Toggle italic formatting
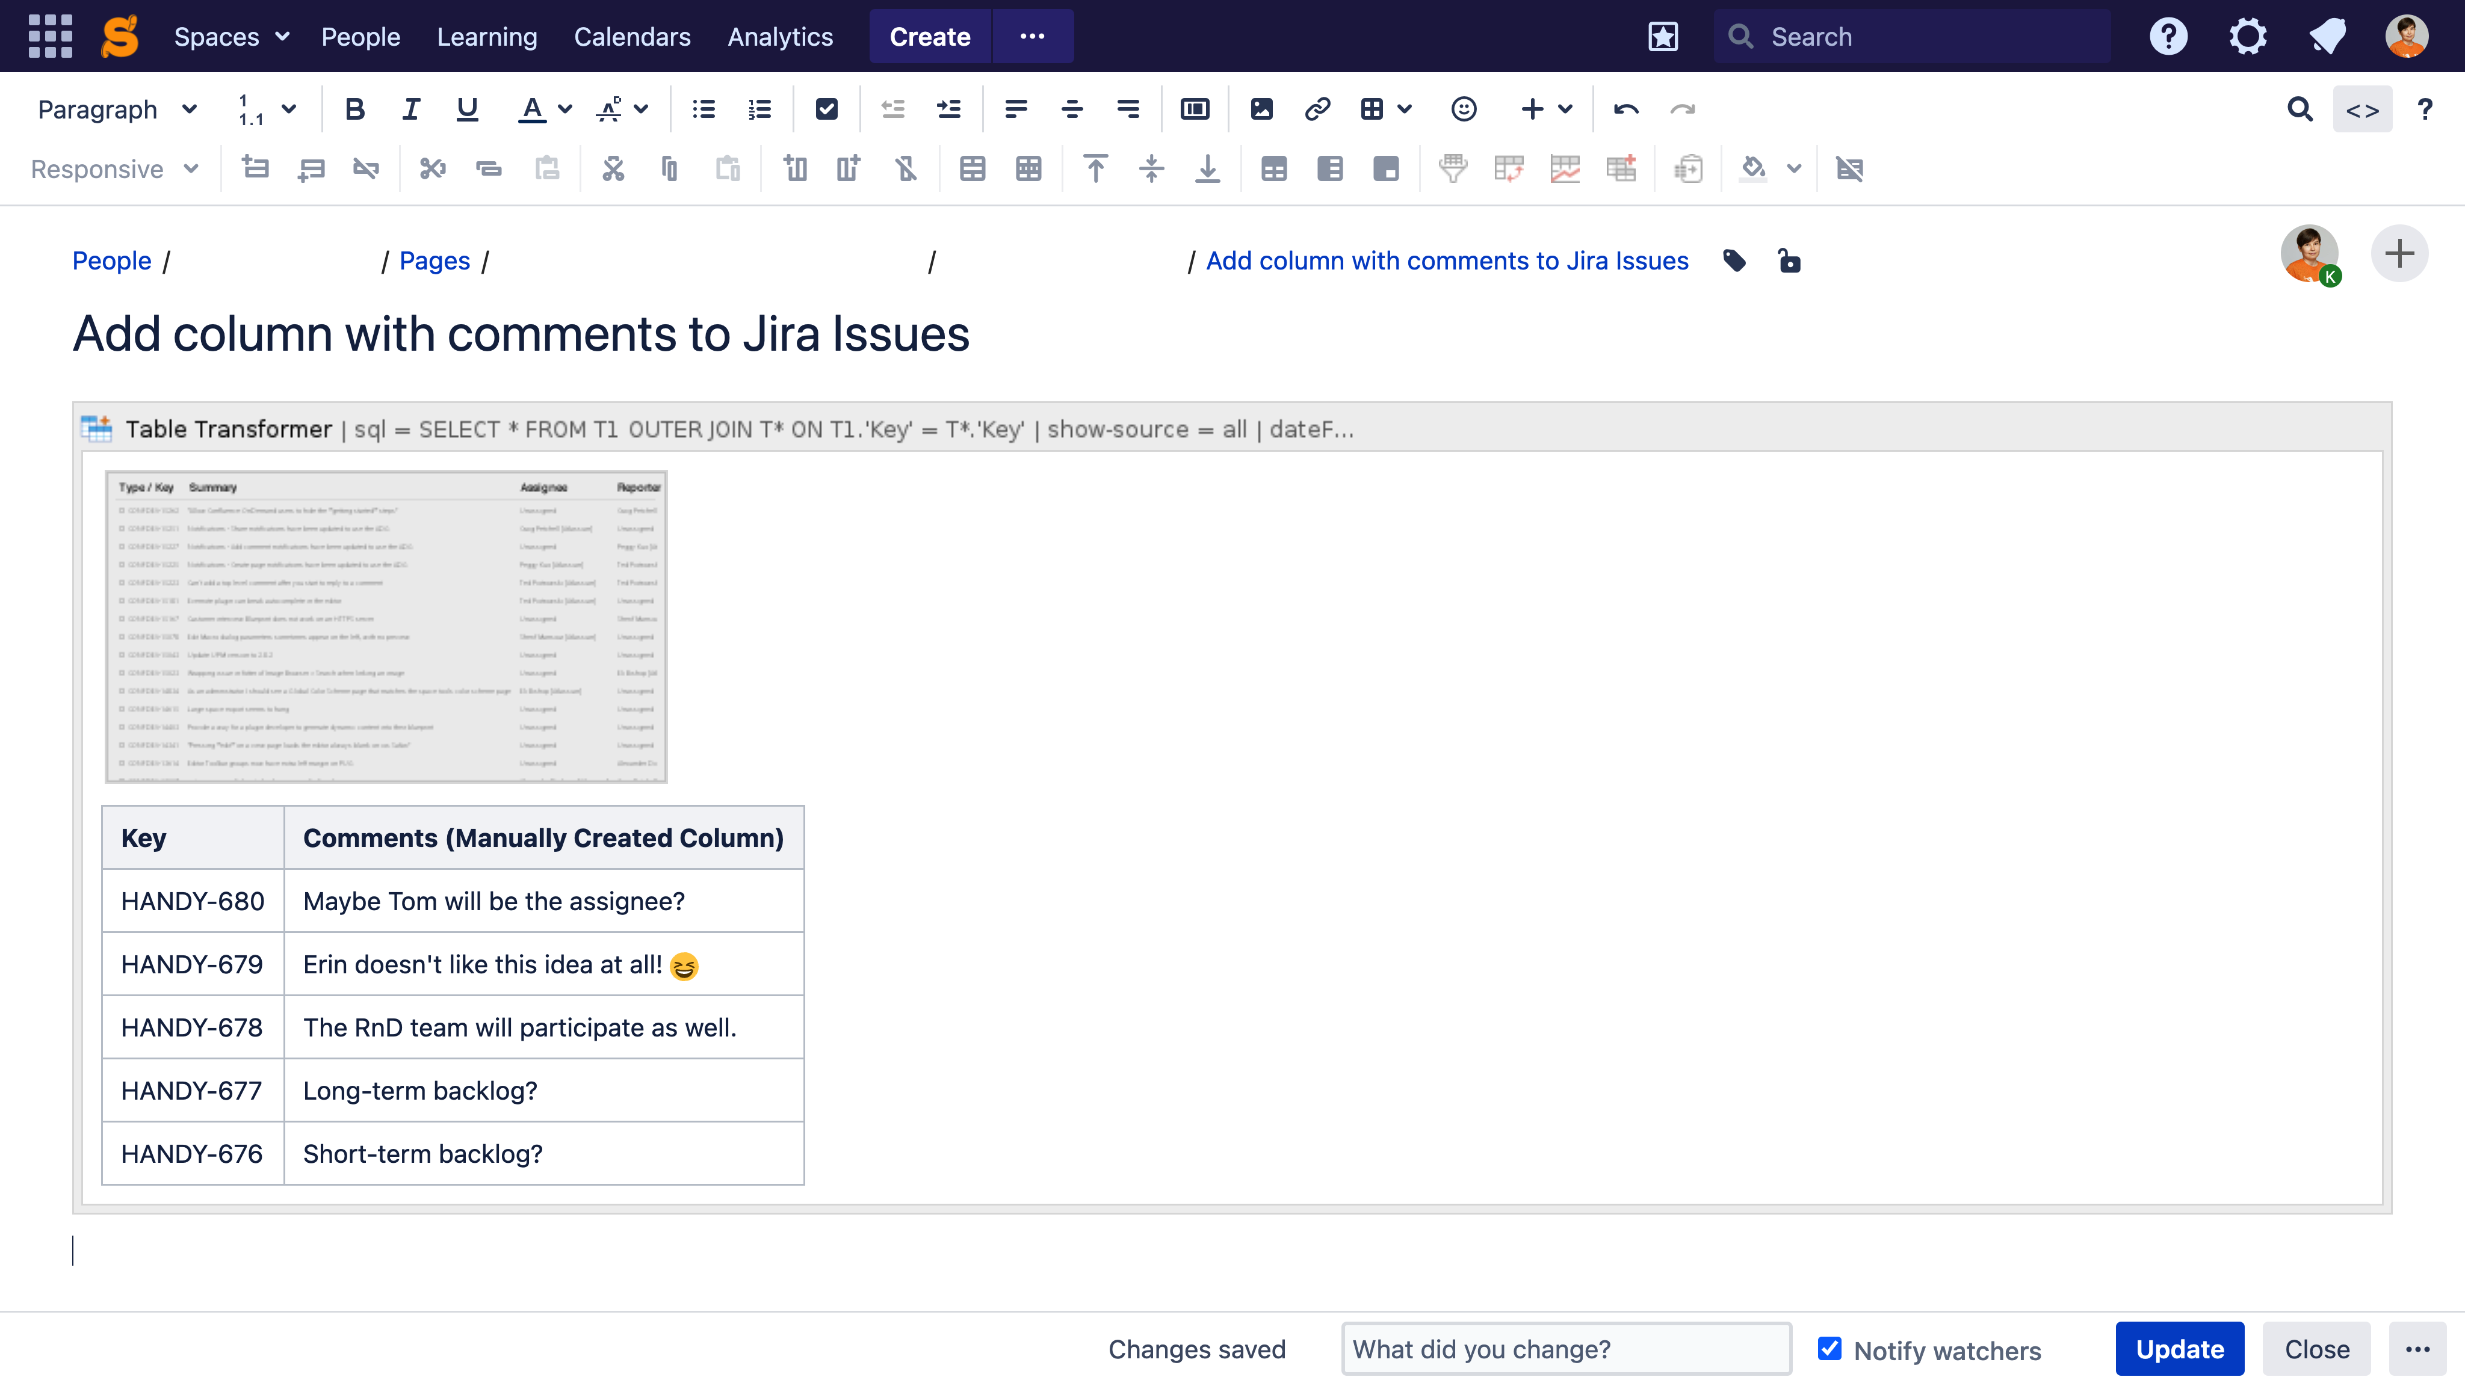 (x=410, y=109)
